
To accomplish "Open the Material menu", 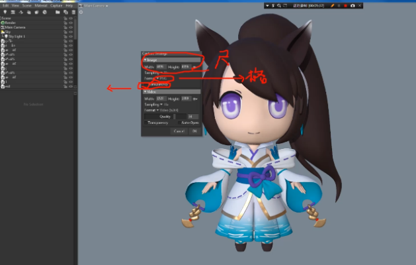I will tap(41, 5).
